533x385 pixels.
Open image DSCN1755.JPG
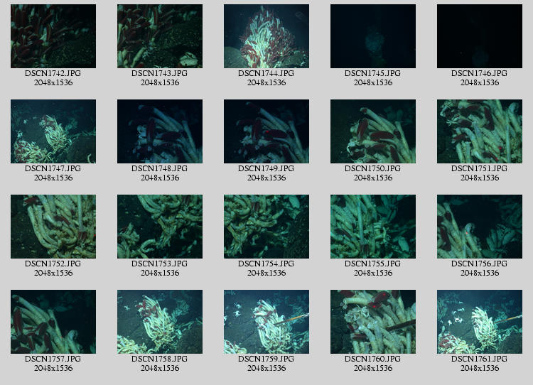tap(373, 227)
